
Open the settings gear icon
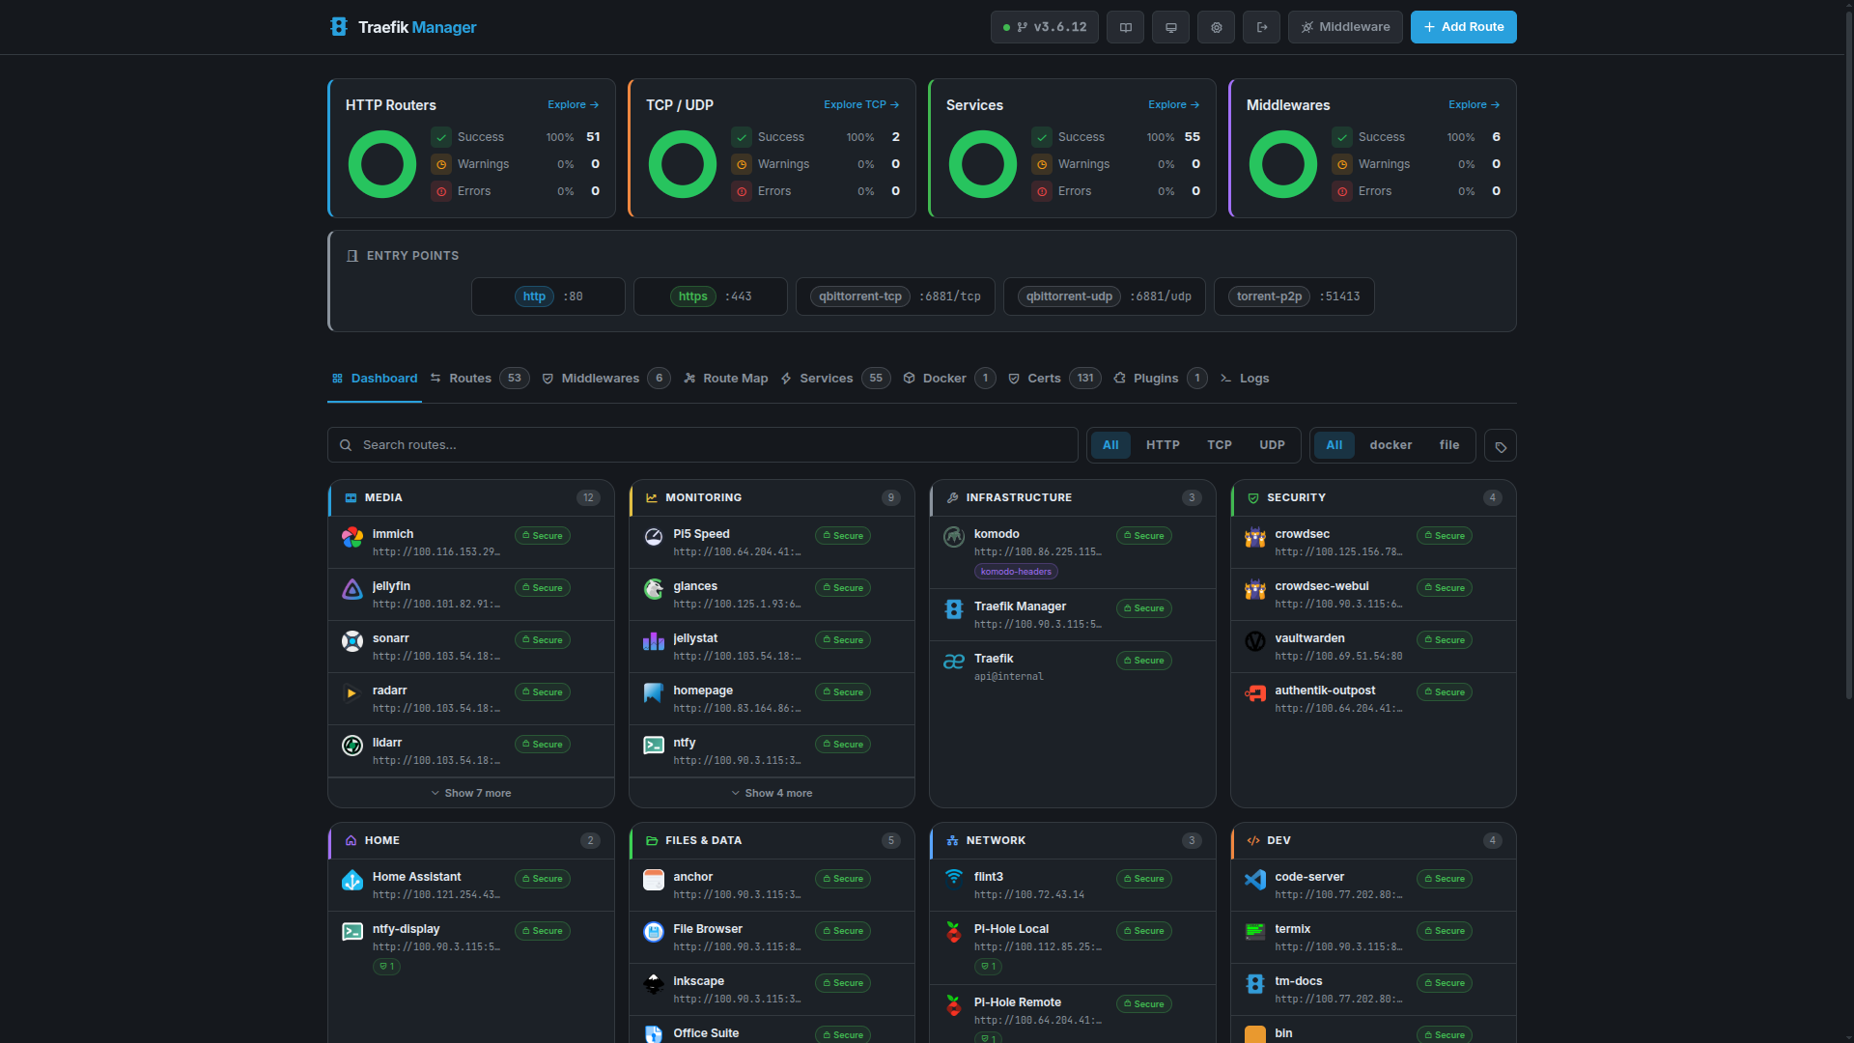click(1216, 27)
